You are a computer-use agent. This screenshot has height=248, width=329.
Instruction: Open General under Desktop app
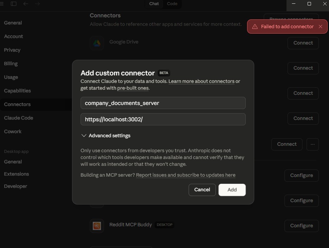tap(13, 162)
